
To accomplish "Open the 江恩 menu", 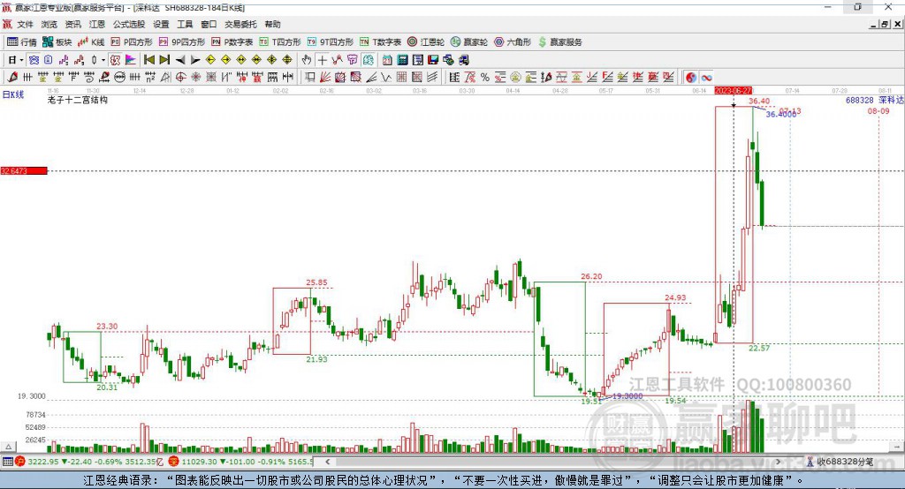I will click(x=97, y=24).
